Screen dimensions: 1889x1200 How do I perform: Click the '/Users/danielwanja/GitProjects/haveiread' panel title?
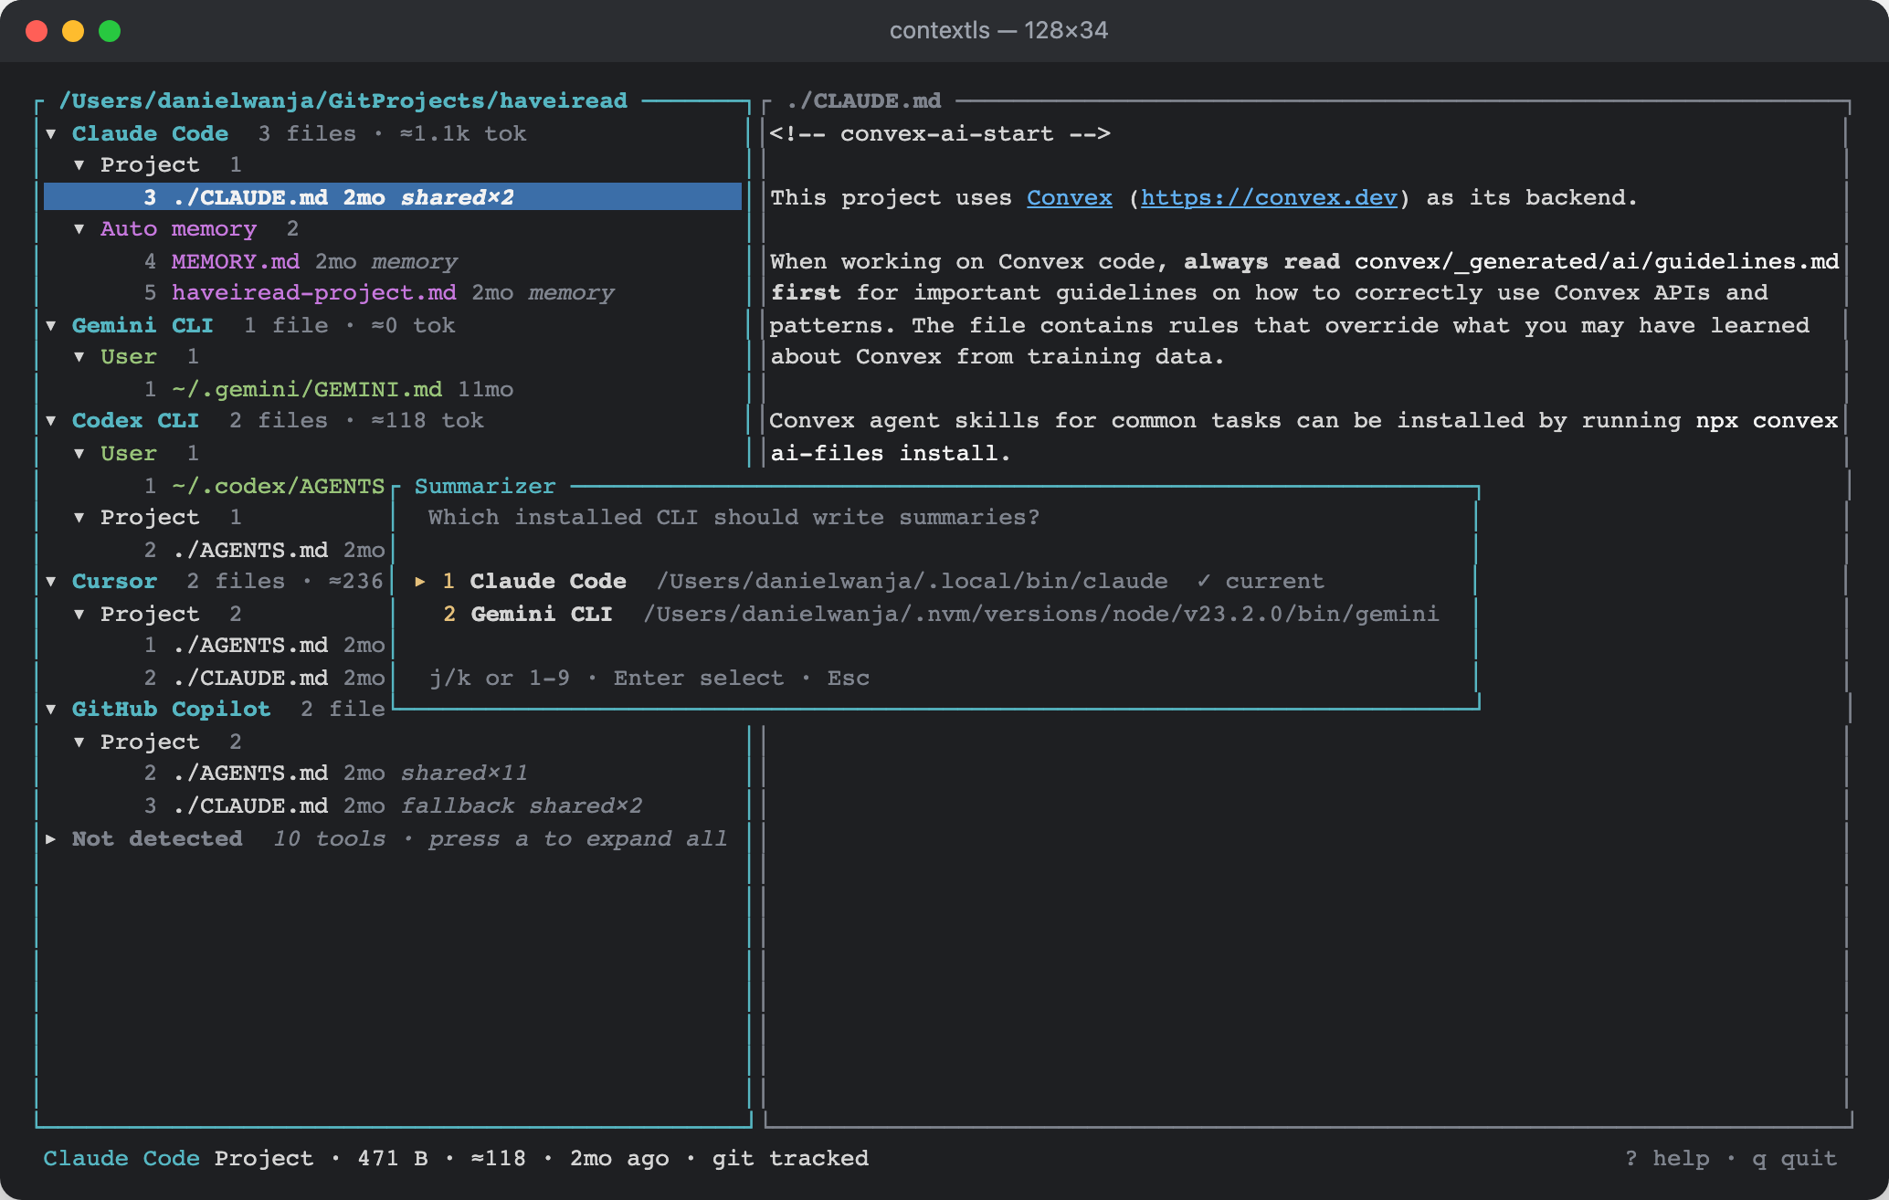click(x=343, y=100)
